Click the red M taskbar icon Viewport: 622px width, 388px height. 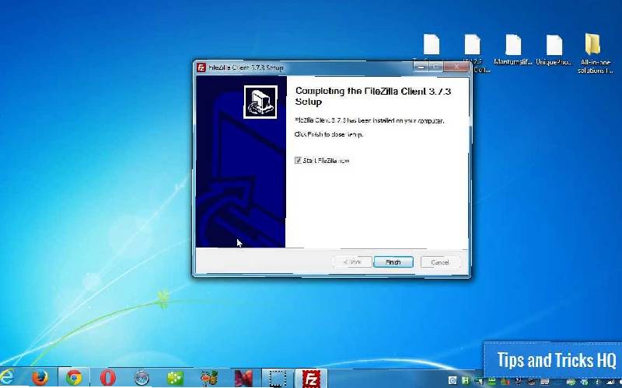[243, 378]
